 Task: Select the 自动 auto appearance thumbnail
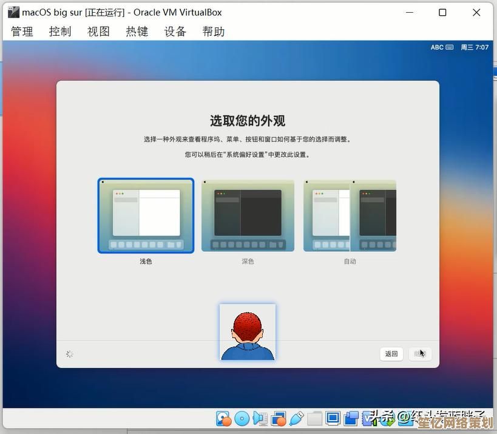coord(350,215)
